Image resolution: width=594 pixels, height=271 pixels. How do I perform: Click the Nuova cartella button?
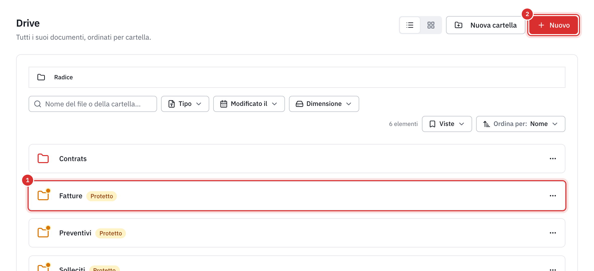click(x=485, y=25)
